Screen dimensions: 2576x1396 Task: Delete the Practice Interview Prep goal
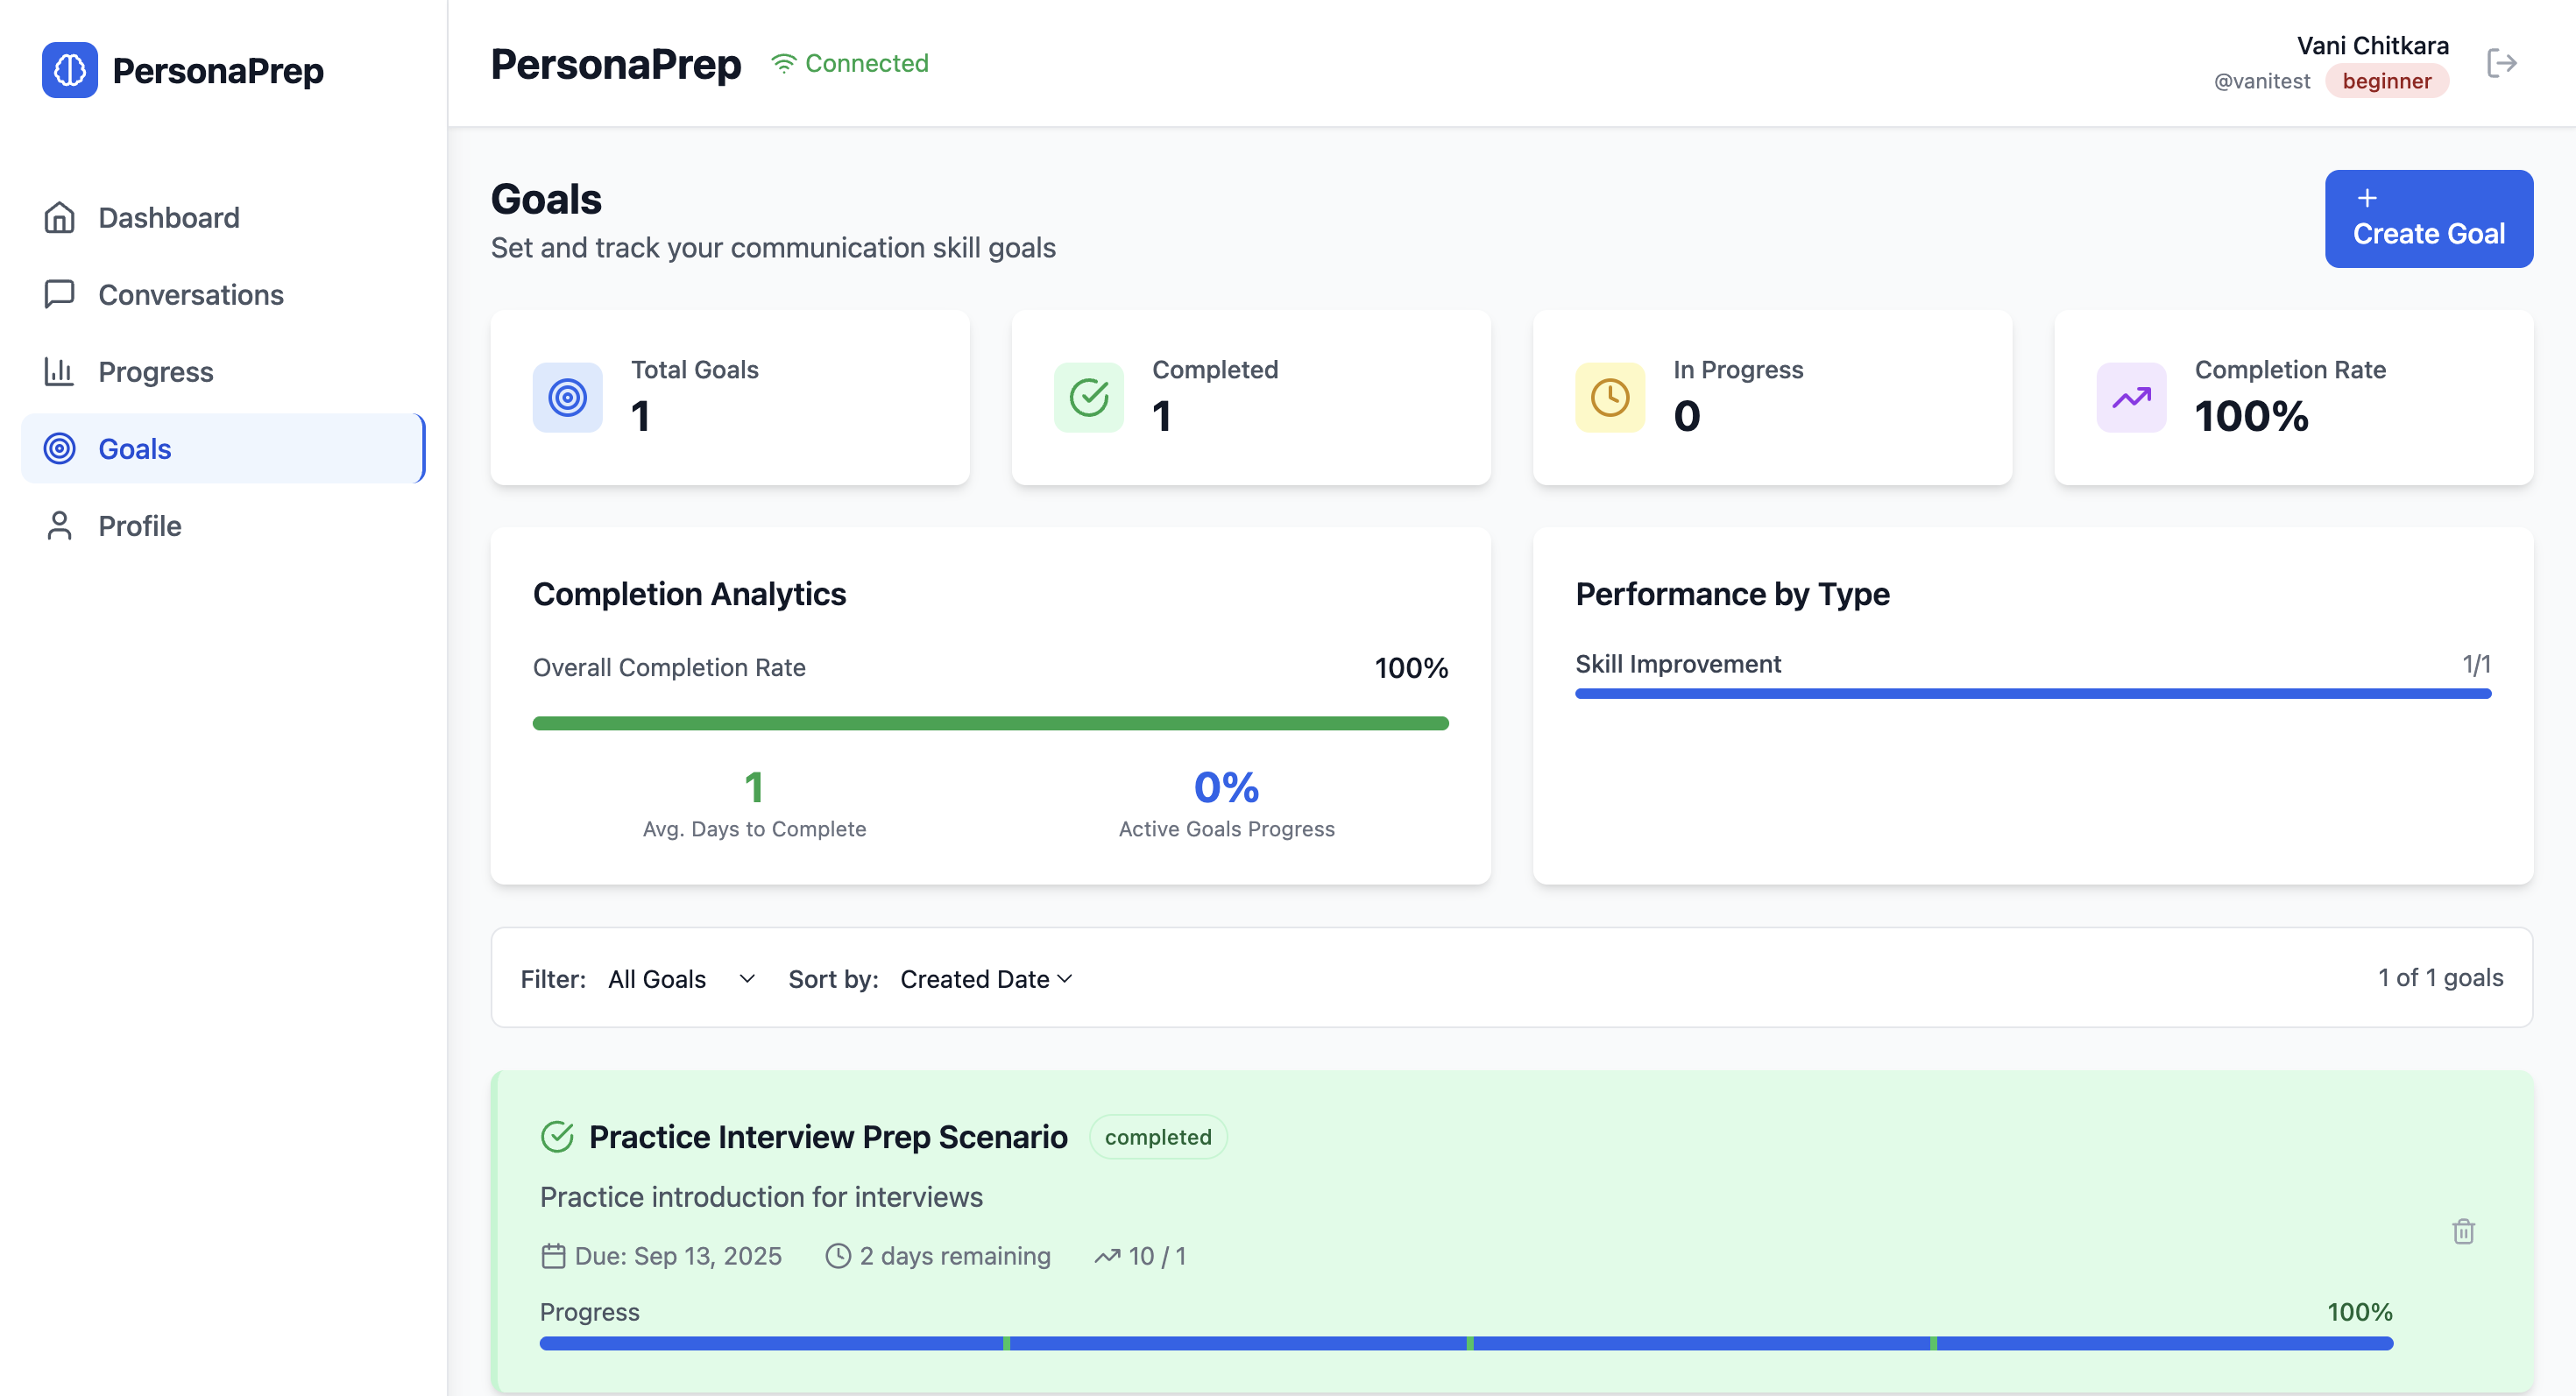[x=2463, y=1231]
